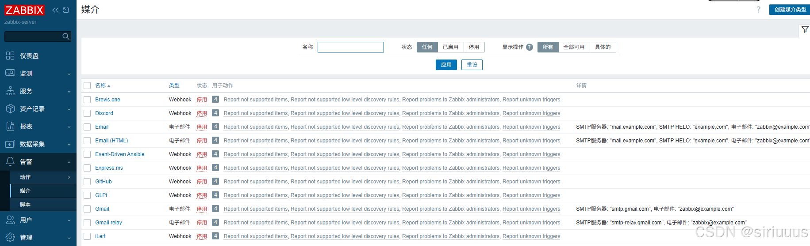The height and width of the screenshot is (246, 810).
Task: Select the Express.ms row checkbox
Action: click(87, 168)
